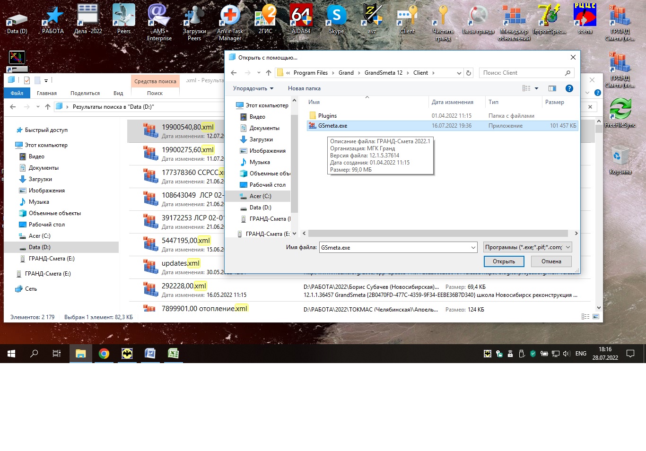Expand the file name combo box list
Viewport: 646px width, 451px height.
(x=473, y=247)
